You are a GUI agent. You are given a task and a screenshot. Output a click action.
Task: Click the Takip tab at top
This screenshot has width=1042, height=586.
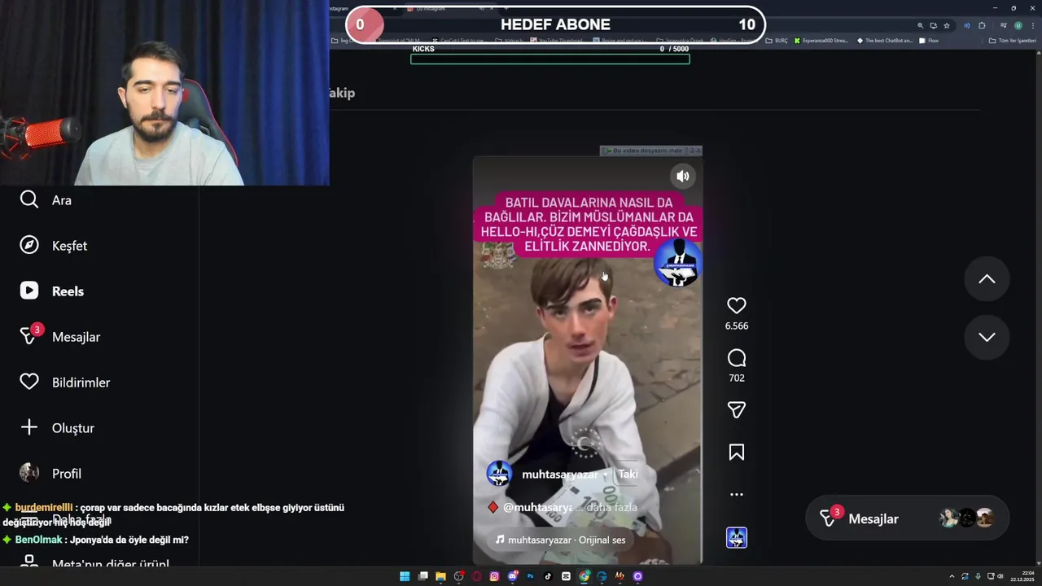click(342, 93)
